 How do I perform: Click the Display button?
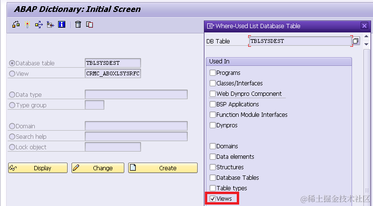(x=38, y=168)
